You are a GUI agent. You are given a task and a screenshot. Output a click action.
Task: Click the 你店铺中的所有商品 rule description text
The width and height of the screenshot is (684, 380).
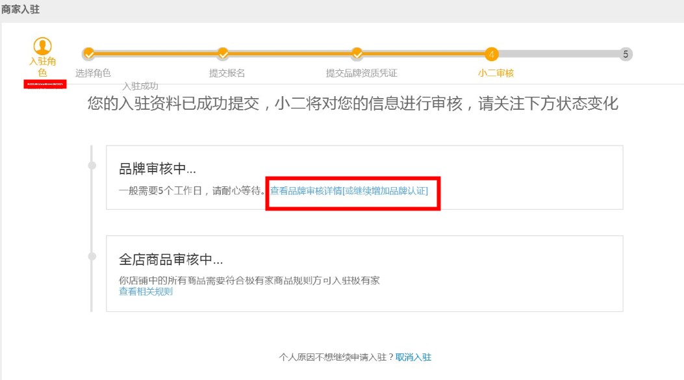coord(249,281)
